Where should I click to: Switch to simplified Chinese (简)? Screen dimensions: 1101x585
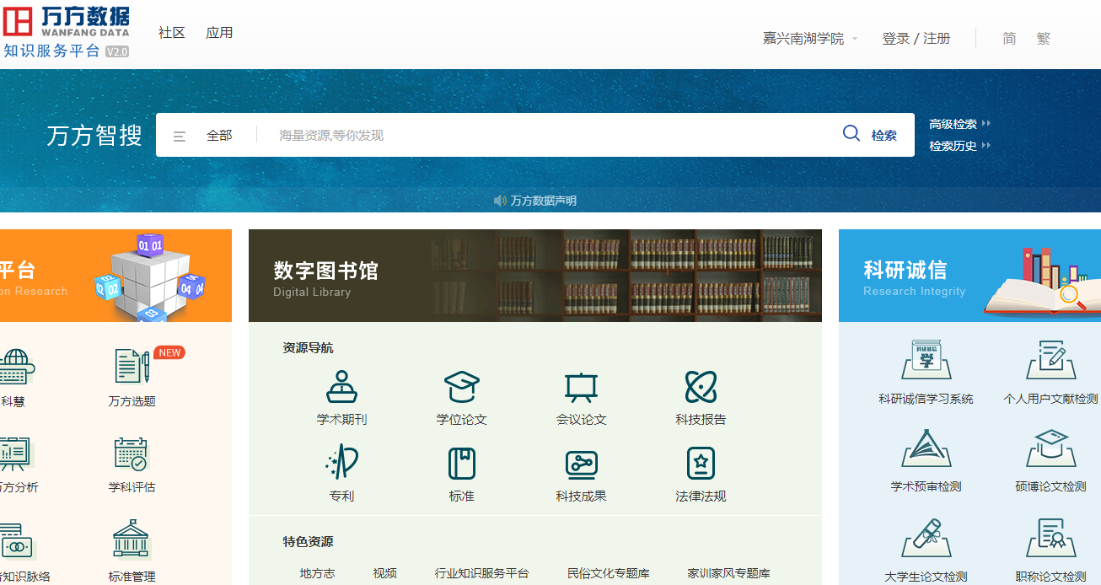[x=1009, y=39]
